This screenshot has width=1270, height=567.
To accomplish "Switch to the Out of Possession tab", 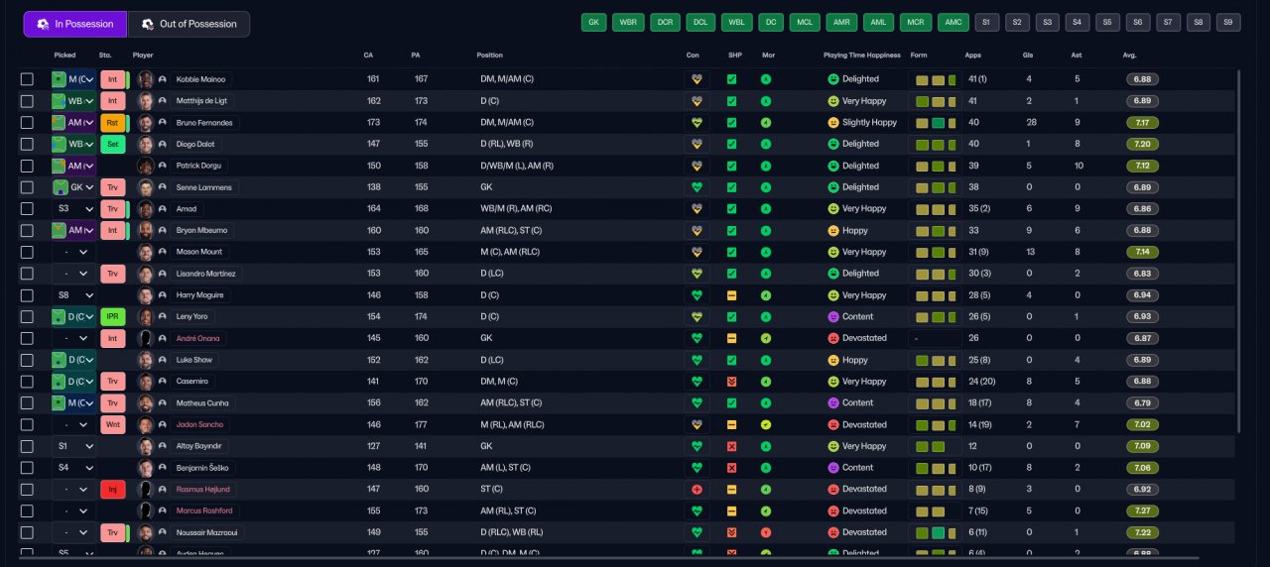I will pyautogui.click(x=189, y=24).
